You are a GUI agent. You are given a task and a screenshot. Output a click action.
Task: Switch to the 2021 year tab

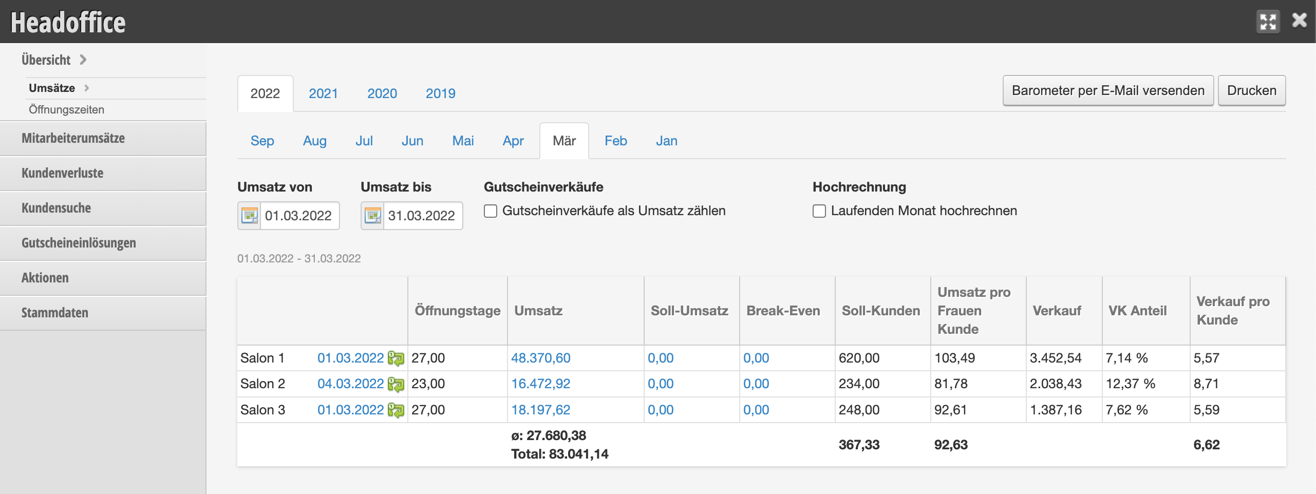[x=323, y=93]
